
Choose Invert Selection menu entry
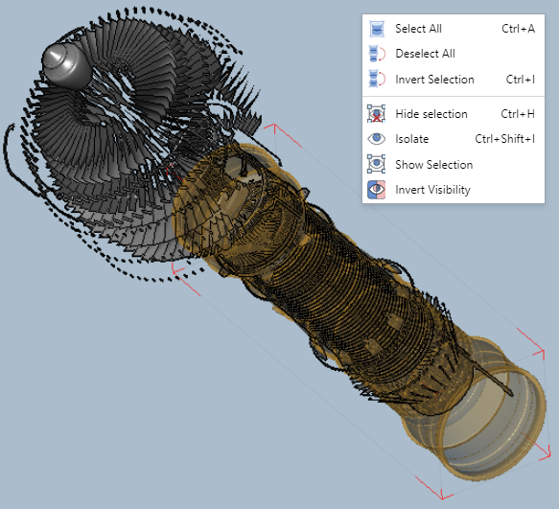pos(454,80)
